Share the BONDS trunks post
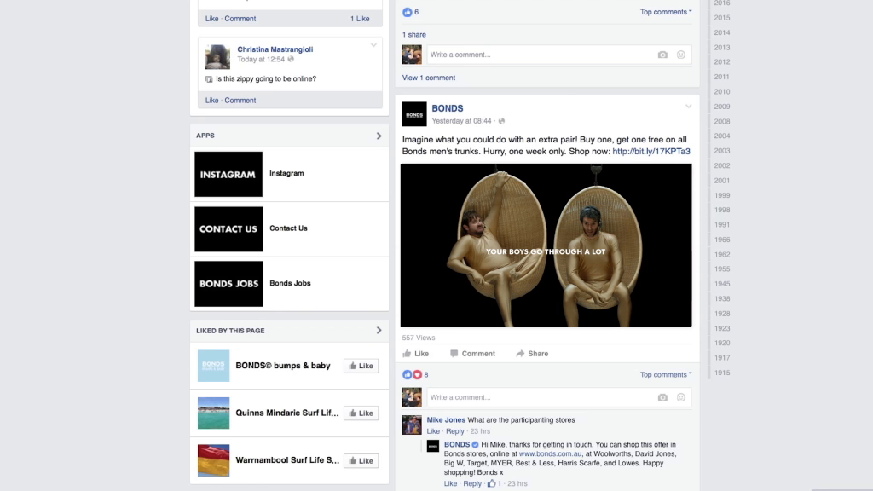 (x=532, y=354)
